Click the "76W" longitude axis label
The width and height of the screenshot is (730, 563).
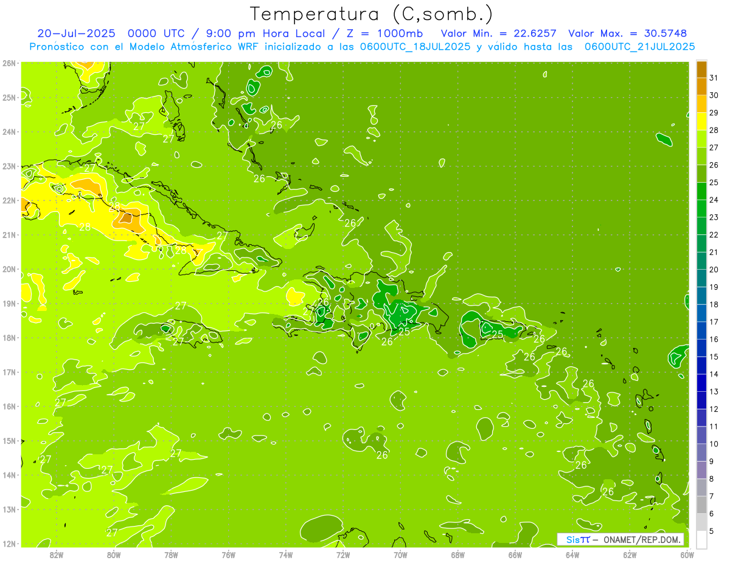click(229, 555)
